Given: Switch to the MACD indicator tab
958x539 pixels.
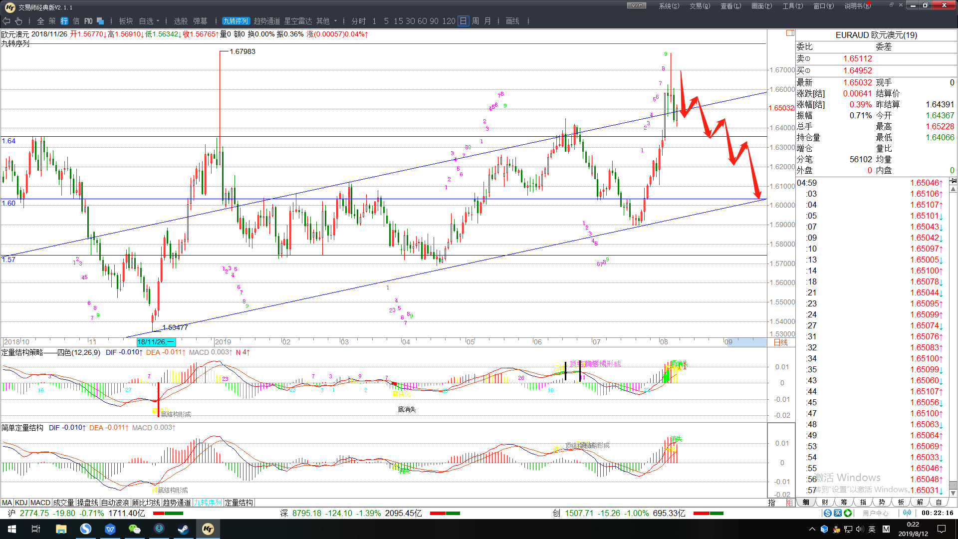Looking at the screenshot, I should pyautogui.click(x=40, y=503).
